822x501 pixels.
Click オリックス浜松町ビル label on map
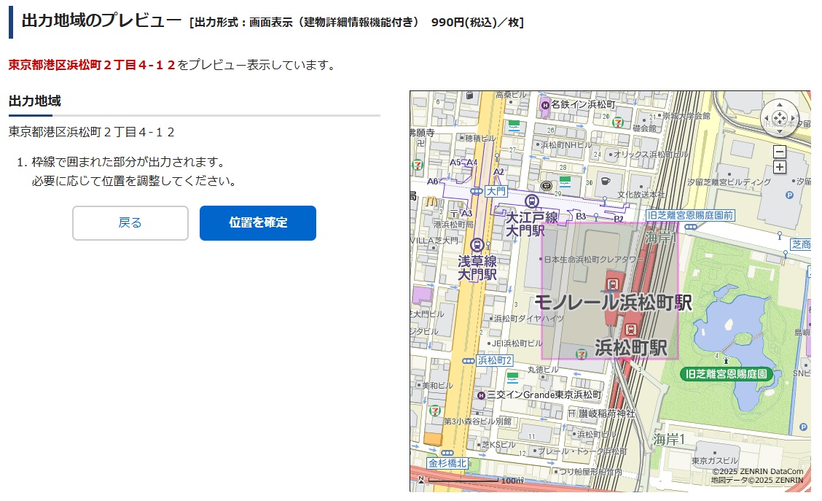651,154
